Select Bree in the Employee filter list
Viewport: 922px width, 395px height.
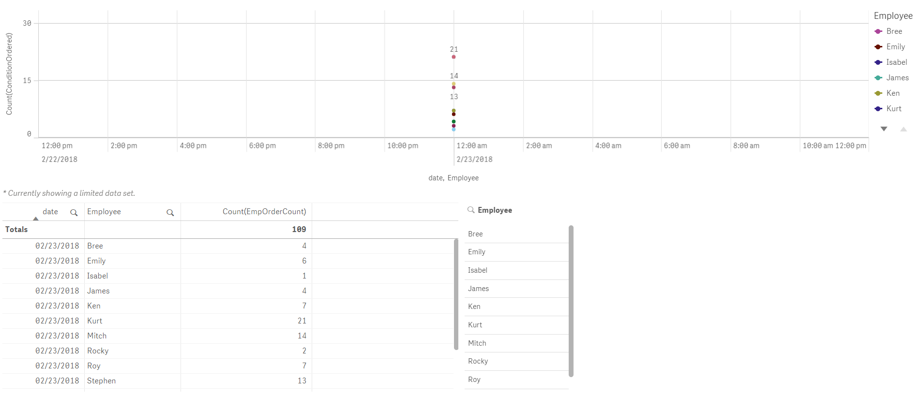coord(516,234)
